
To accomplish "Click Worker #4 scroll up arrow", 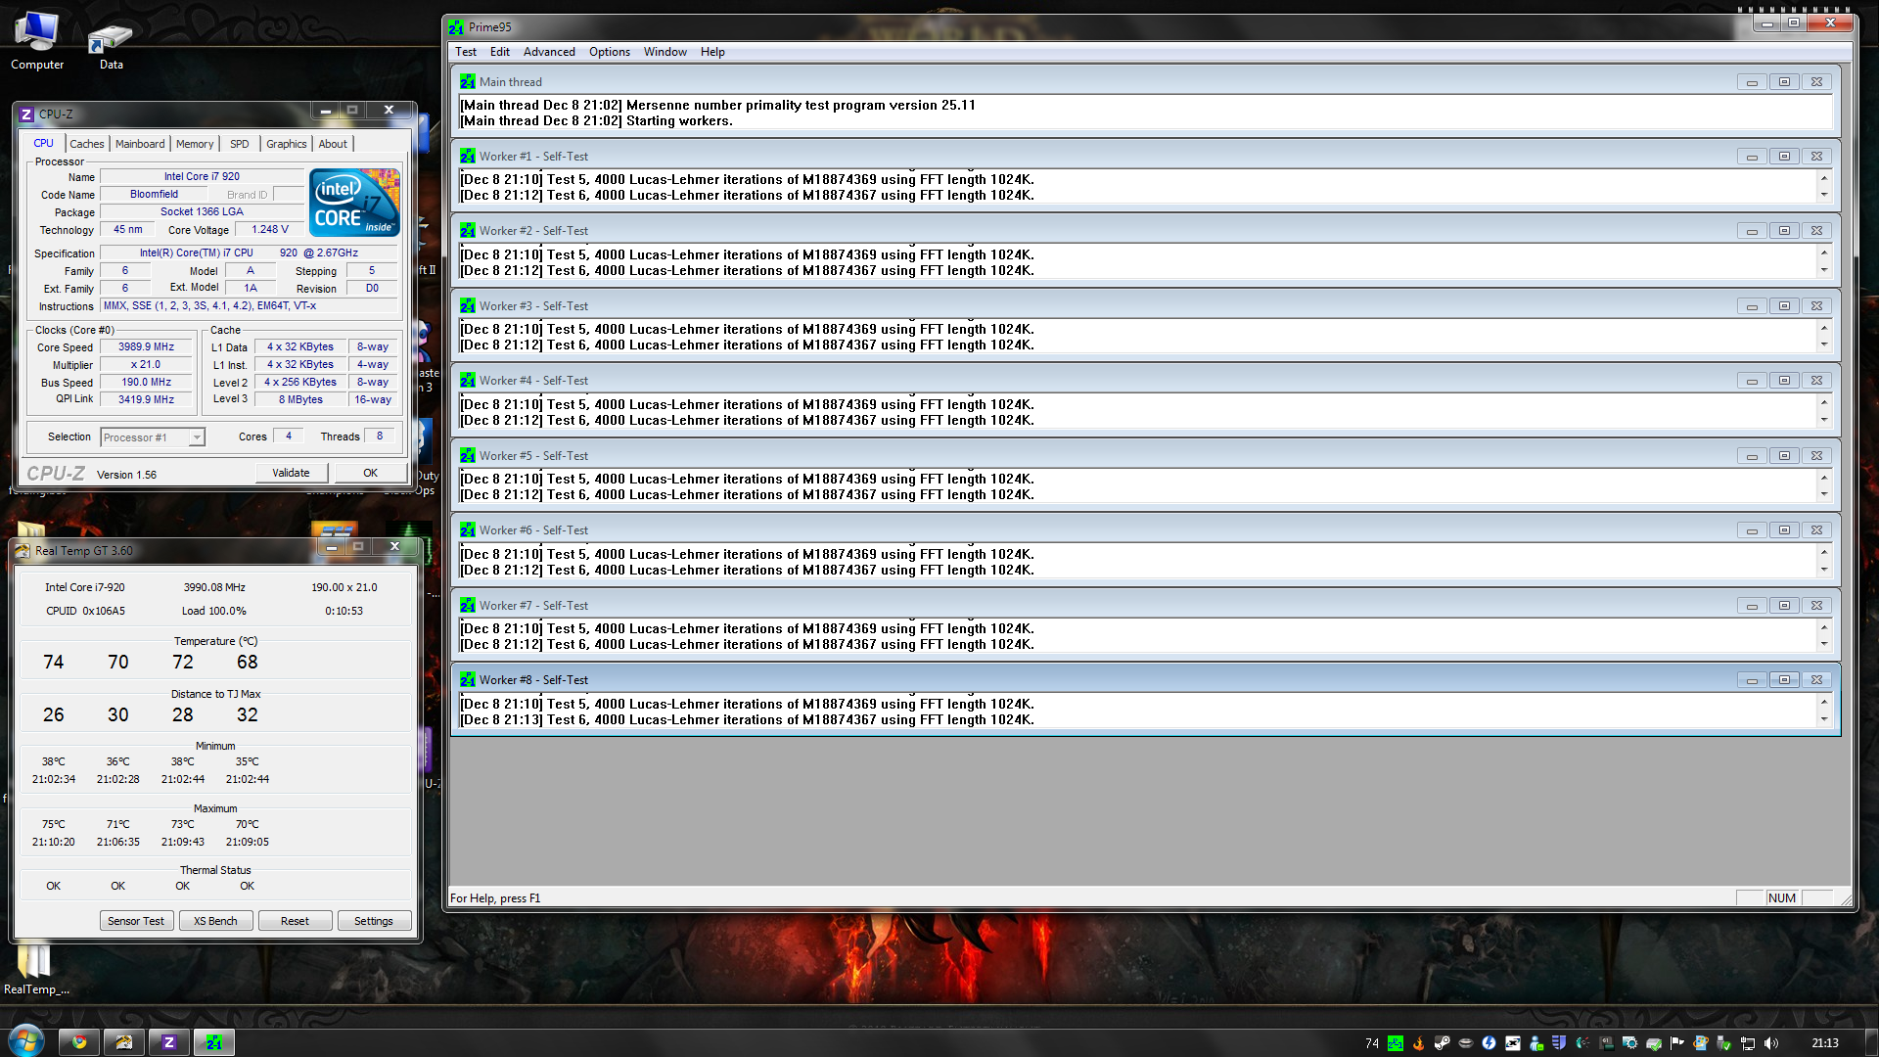I will coord(1824,403).
